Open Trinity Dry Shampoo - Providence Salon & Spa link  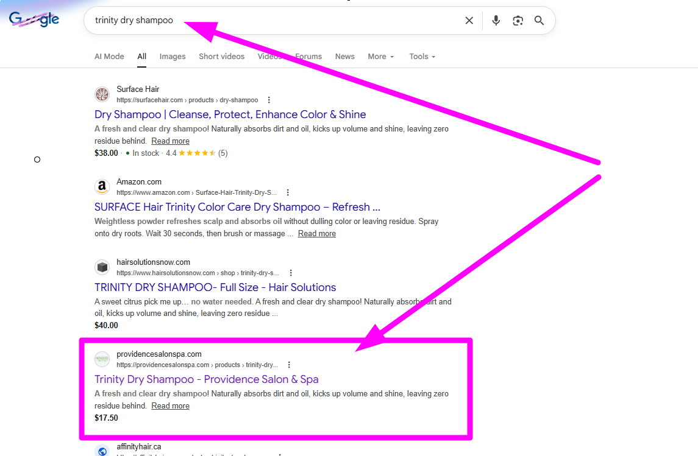tap(206, 379)
